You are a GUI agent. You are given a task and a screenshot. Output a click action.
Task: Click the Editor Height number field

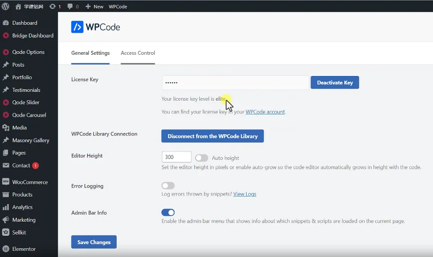pos(176,157)
